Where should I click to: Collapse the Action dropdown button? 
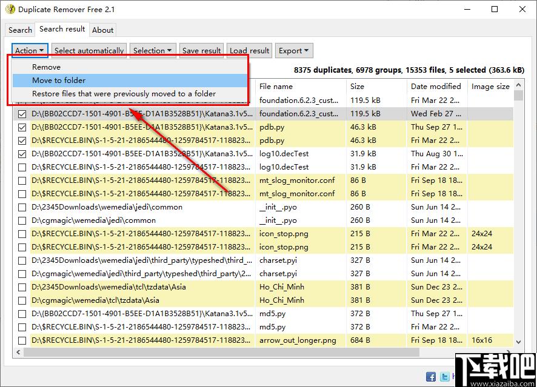pyautogui.click(x=30, y=51)
